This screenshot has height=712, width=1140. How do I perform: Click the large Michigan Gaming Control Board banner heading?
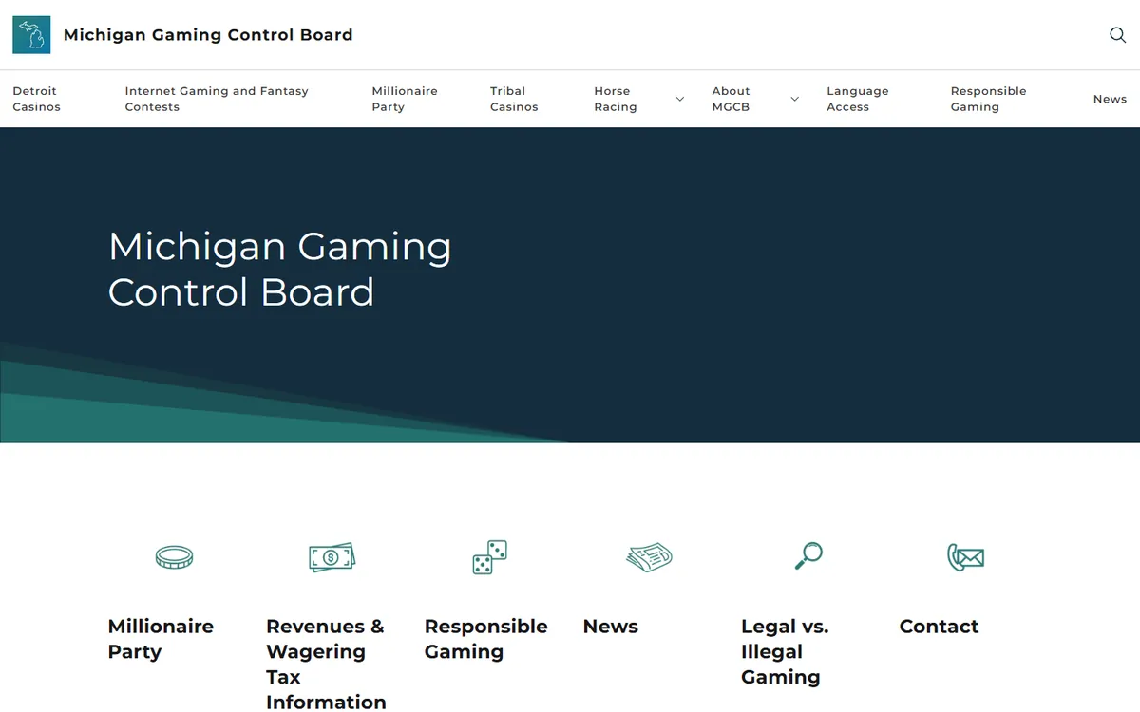280,269
